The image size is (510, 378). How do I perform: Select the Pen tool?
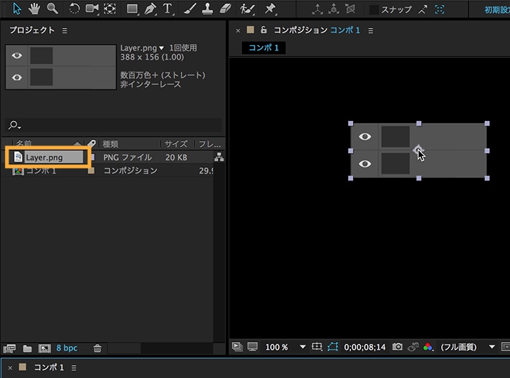[x=150, y=9]
